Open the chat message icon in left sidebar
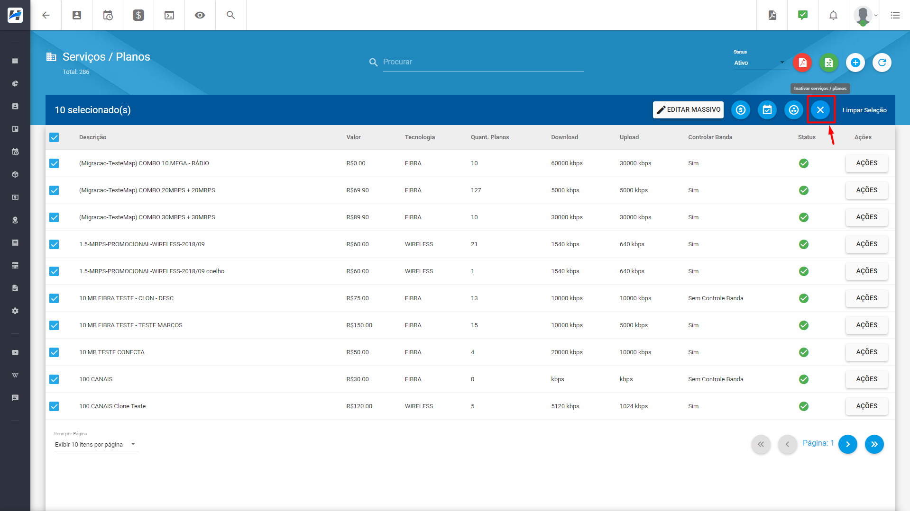Viewport: 910px width, 511px height. pos(15,398)
